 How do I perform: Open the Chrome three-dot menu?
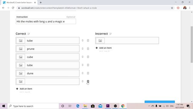[190, 8]
